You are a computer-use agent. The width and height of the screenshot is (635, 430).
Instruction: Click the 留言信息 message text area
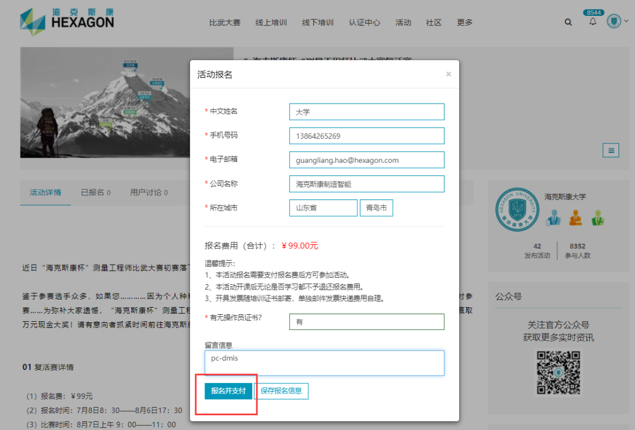pos(324,363)
